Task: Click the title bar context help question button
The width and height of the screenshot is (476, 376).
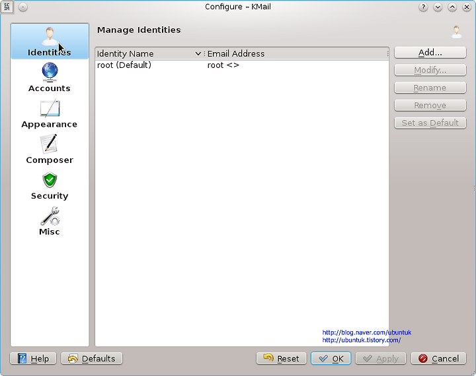Action: click(423, 7)
